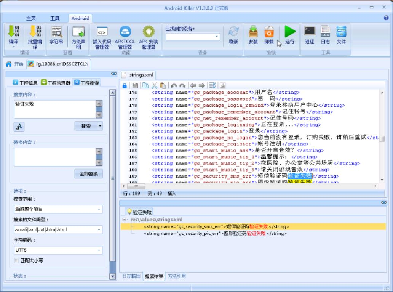Click the editor horizontal scrollbar thumb
Image resolution: width=393 pixels, height=292 pixels.
click(x=136, y=186)
